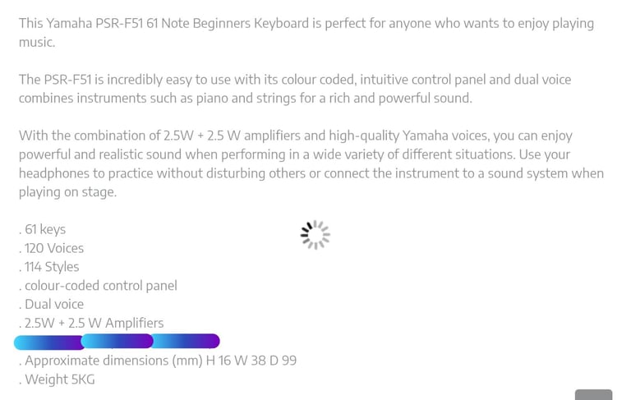Click the '114 Styles' bullet line
The image size is (631, 400).
click(48, 267)
